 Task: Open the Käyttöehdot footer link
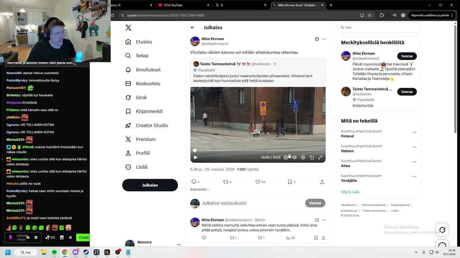(x=348, y=205)
